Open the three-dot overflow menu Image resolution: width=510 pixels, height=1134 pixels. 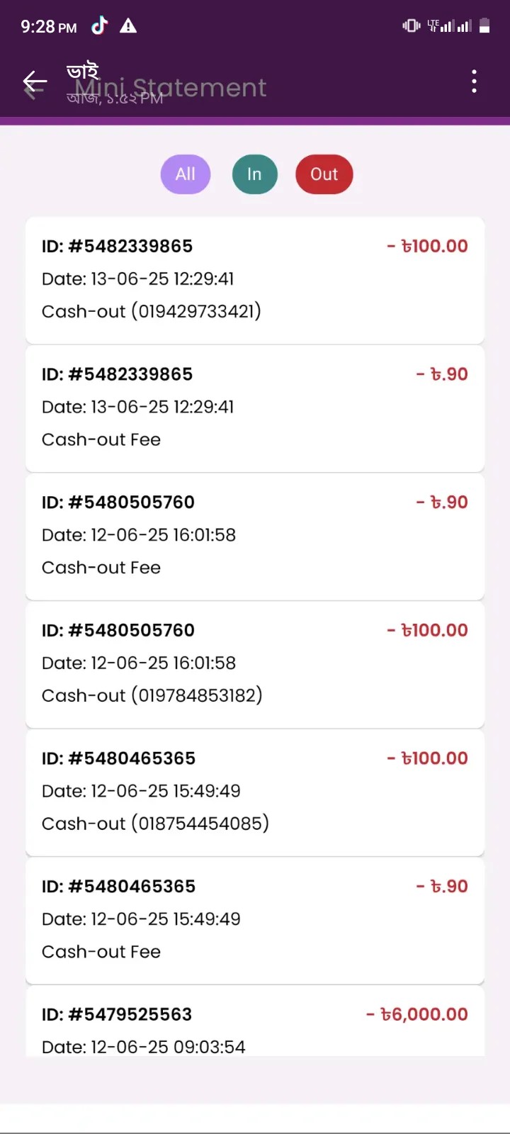[x=474, y=82]
